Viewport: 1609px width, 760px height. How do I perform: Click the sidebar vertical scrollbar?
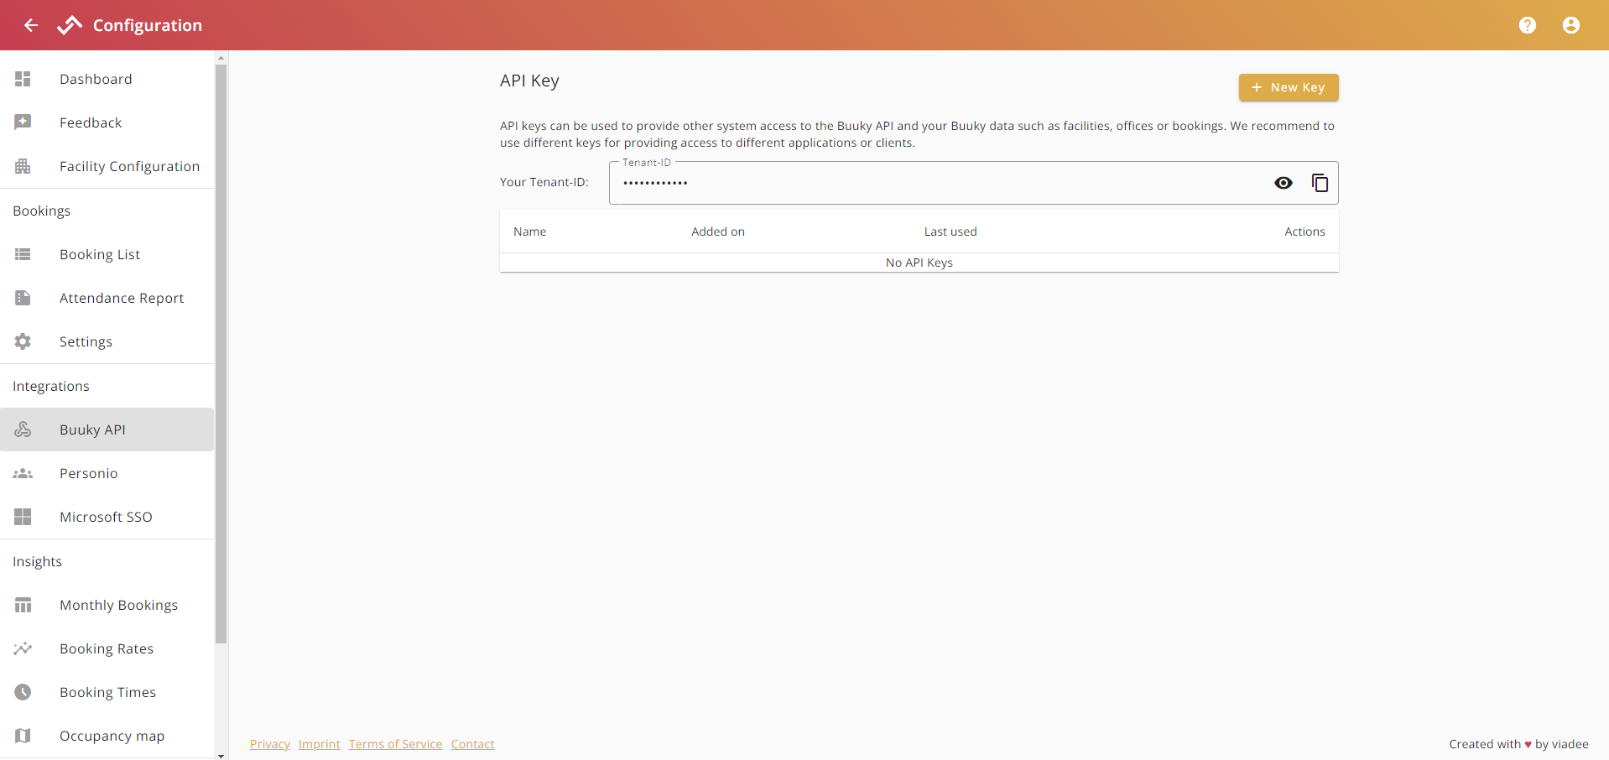tap(221, 354)
